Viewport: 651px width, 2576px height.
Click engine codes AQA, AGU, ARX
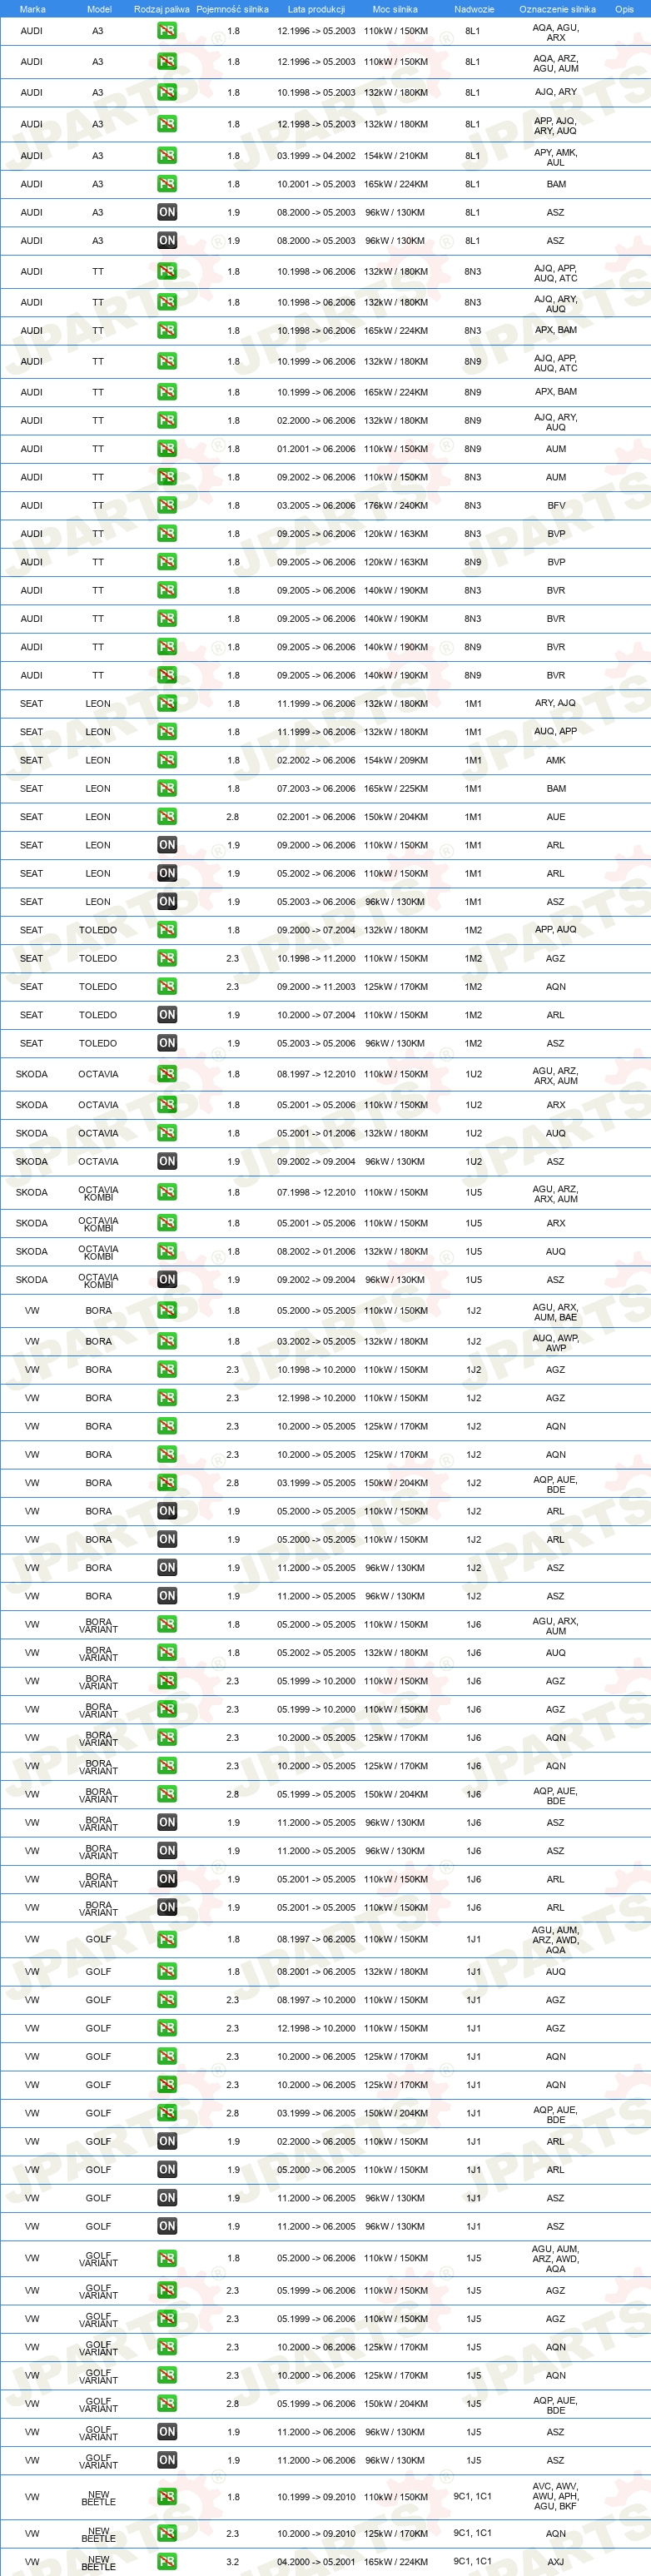pos(556,32)
